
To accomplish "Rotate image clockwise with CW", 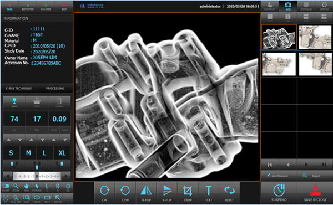I will pos(104,193).
